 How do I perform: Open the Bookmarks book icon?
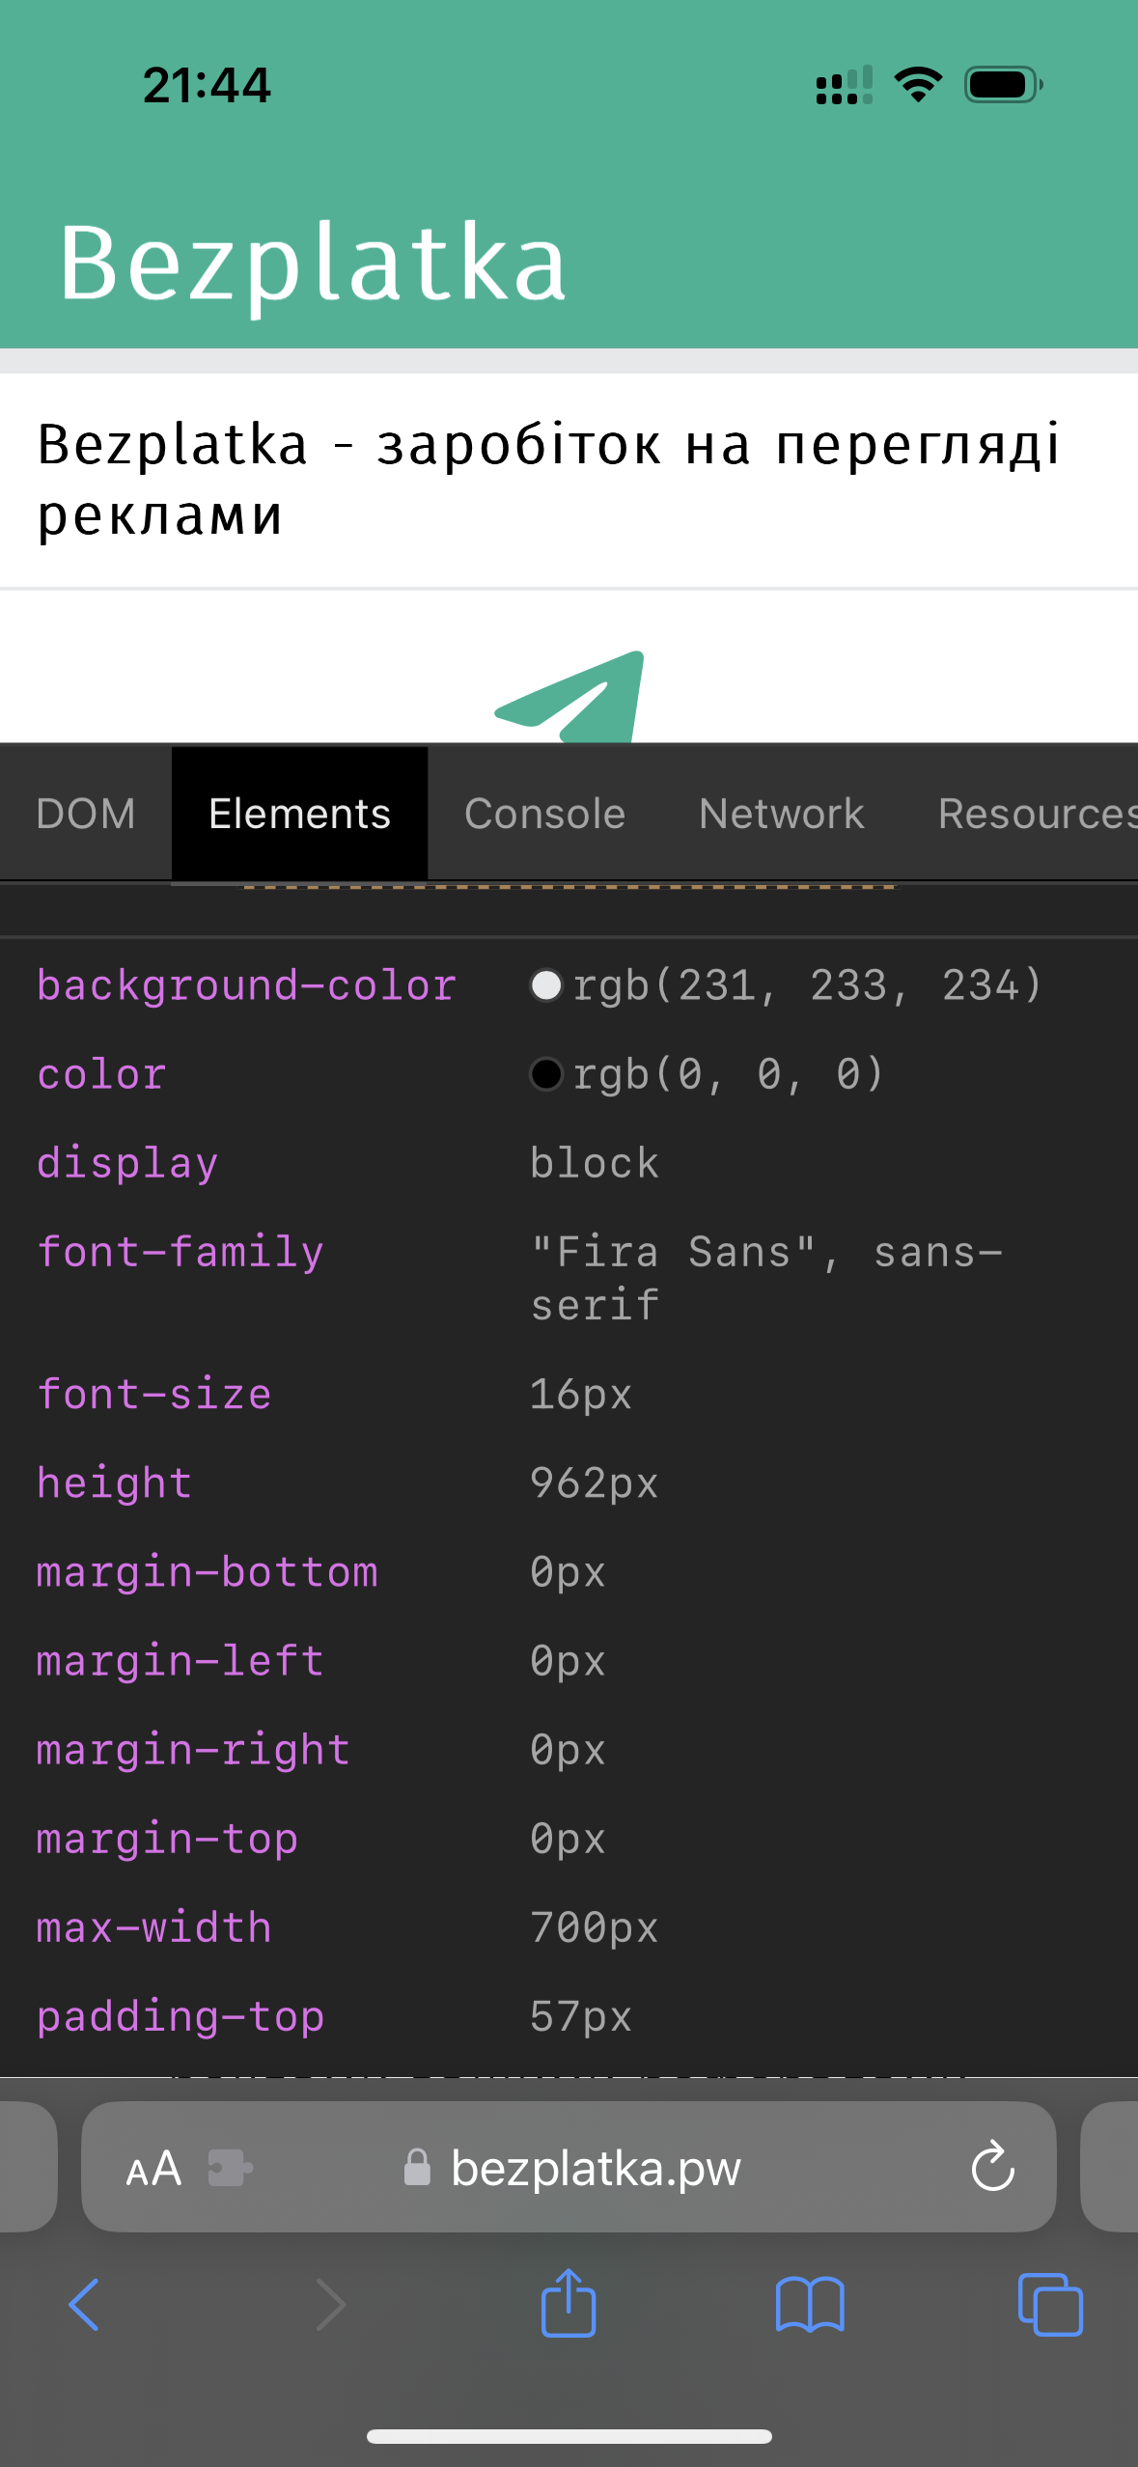(x=810, y=2305)
